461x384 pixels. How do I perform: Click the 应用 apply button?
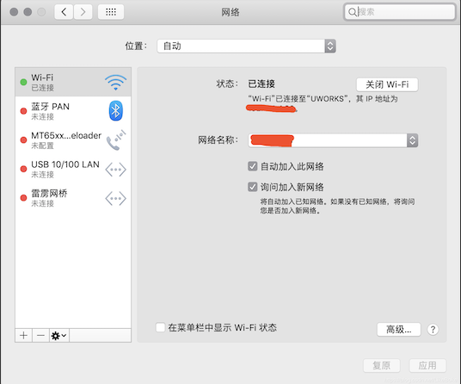pyautogui.click(x=427, y=366)
